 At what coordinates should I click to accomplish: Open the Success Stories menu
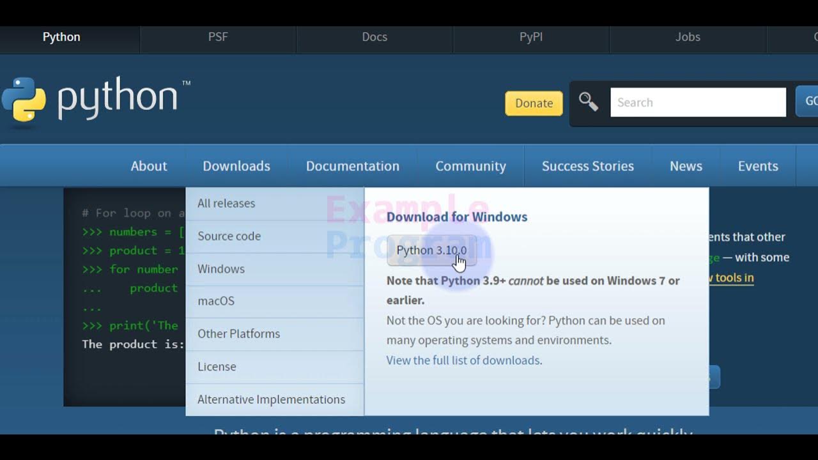(588, 166)
